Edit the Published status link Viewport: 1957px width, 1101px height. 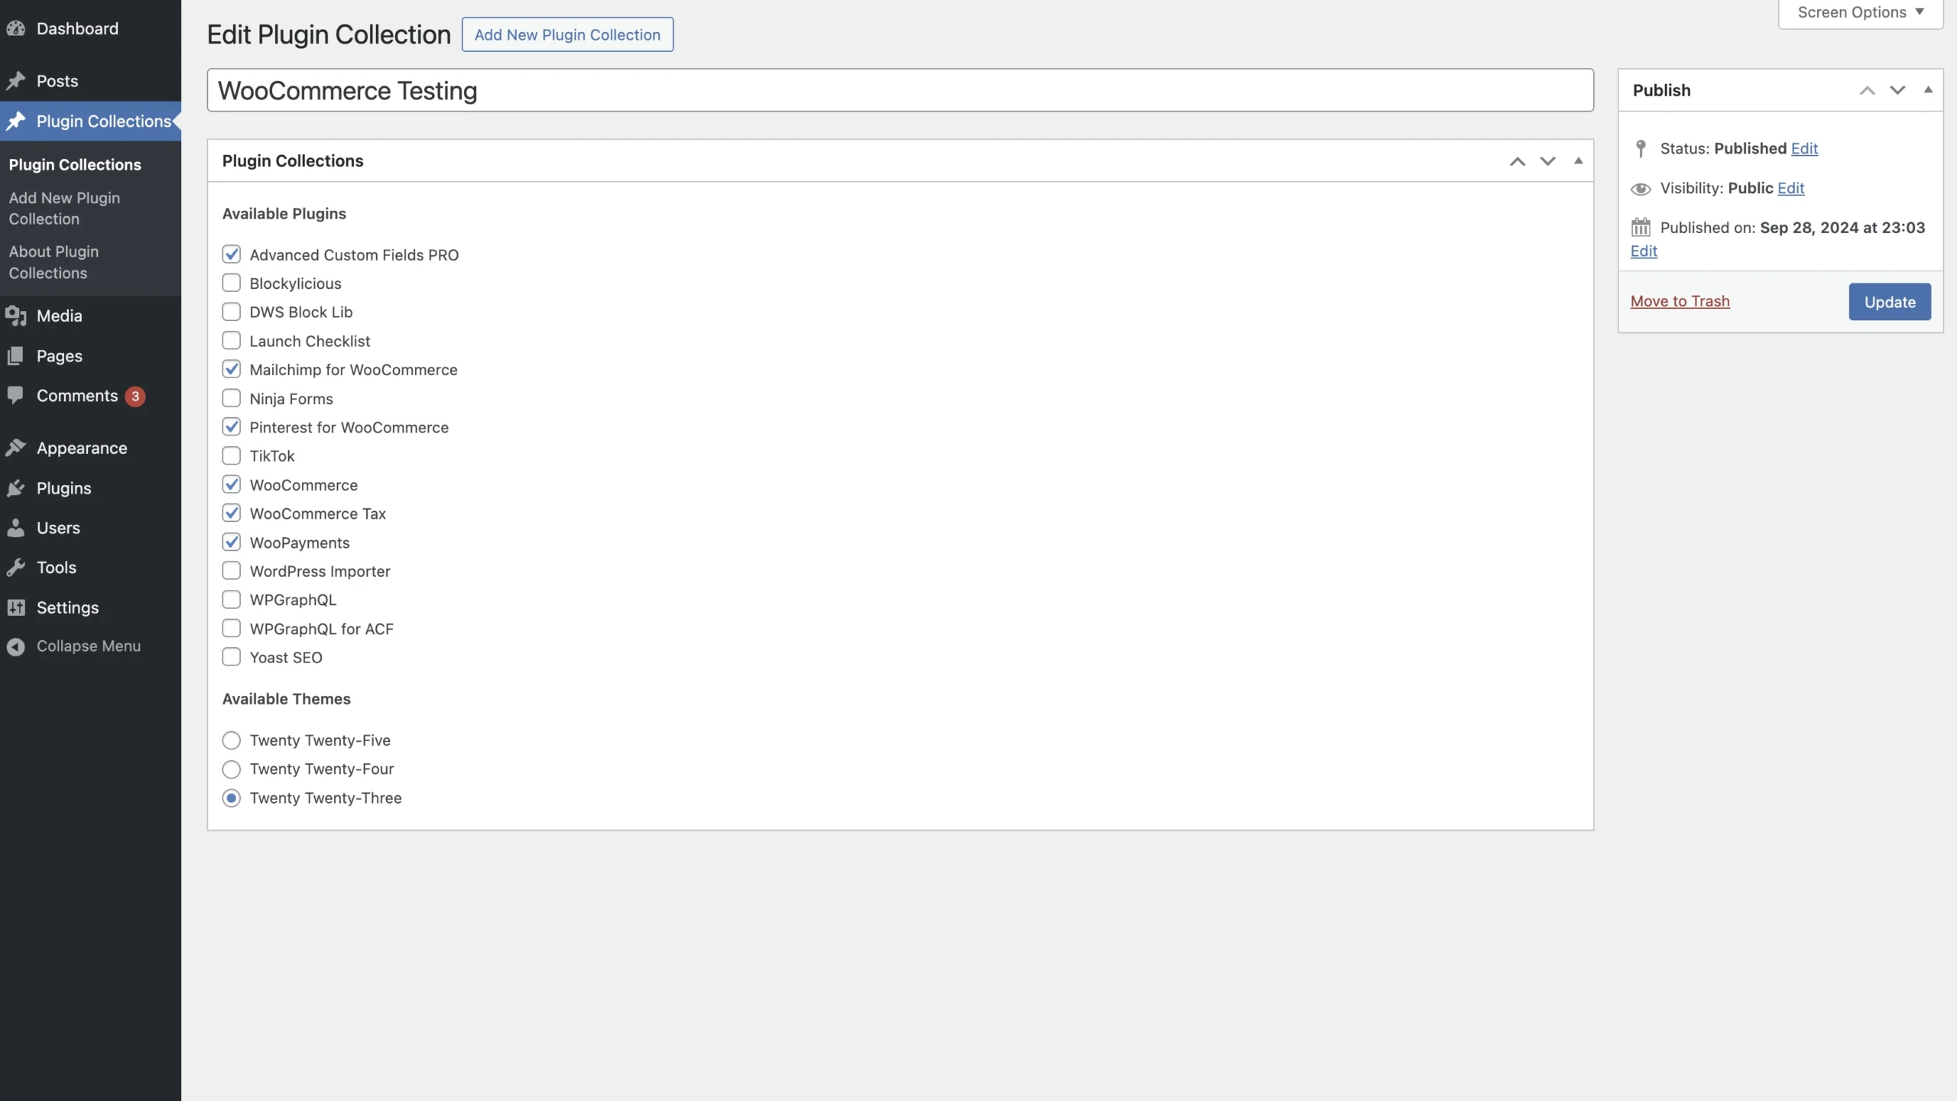pos(1804,148)
